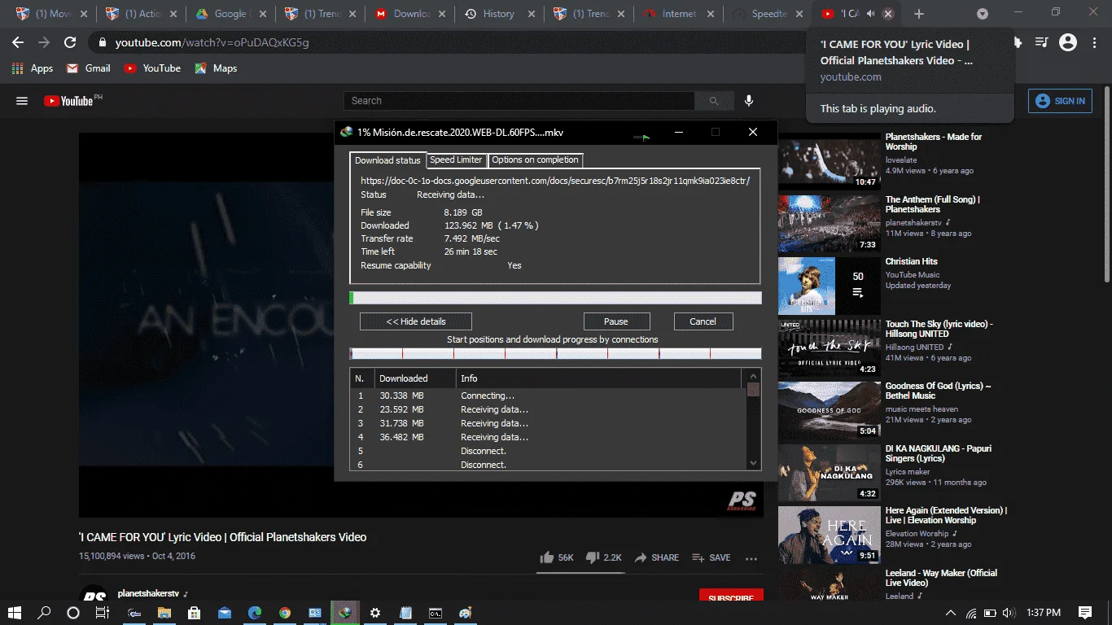This screenshot has height=625, width=1112.
Task: Select connection row 2 Receiving data
Action: [x=547, y=409]
